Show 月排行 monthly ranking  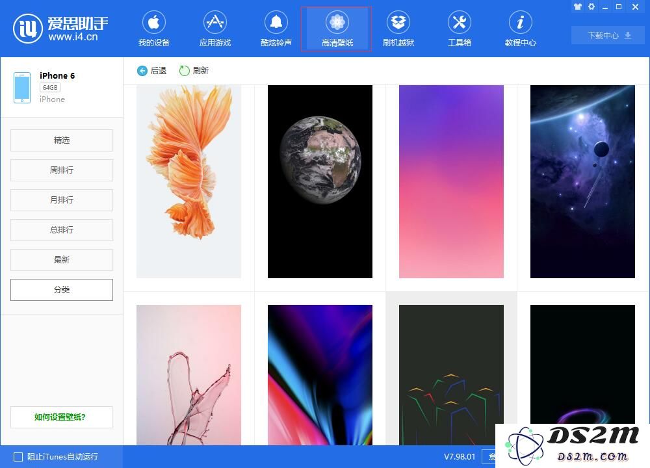(x=62, y=200)
